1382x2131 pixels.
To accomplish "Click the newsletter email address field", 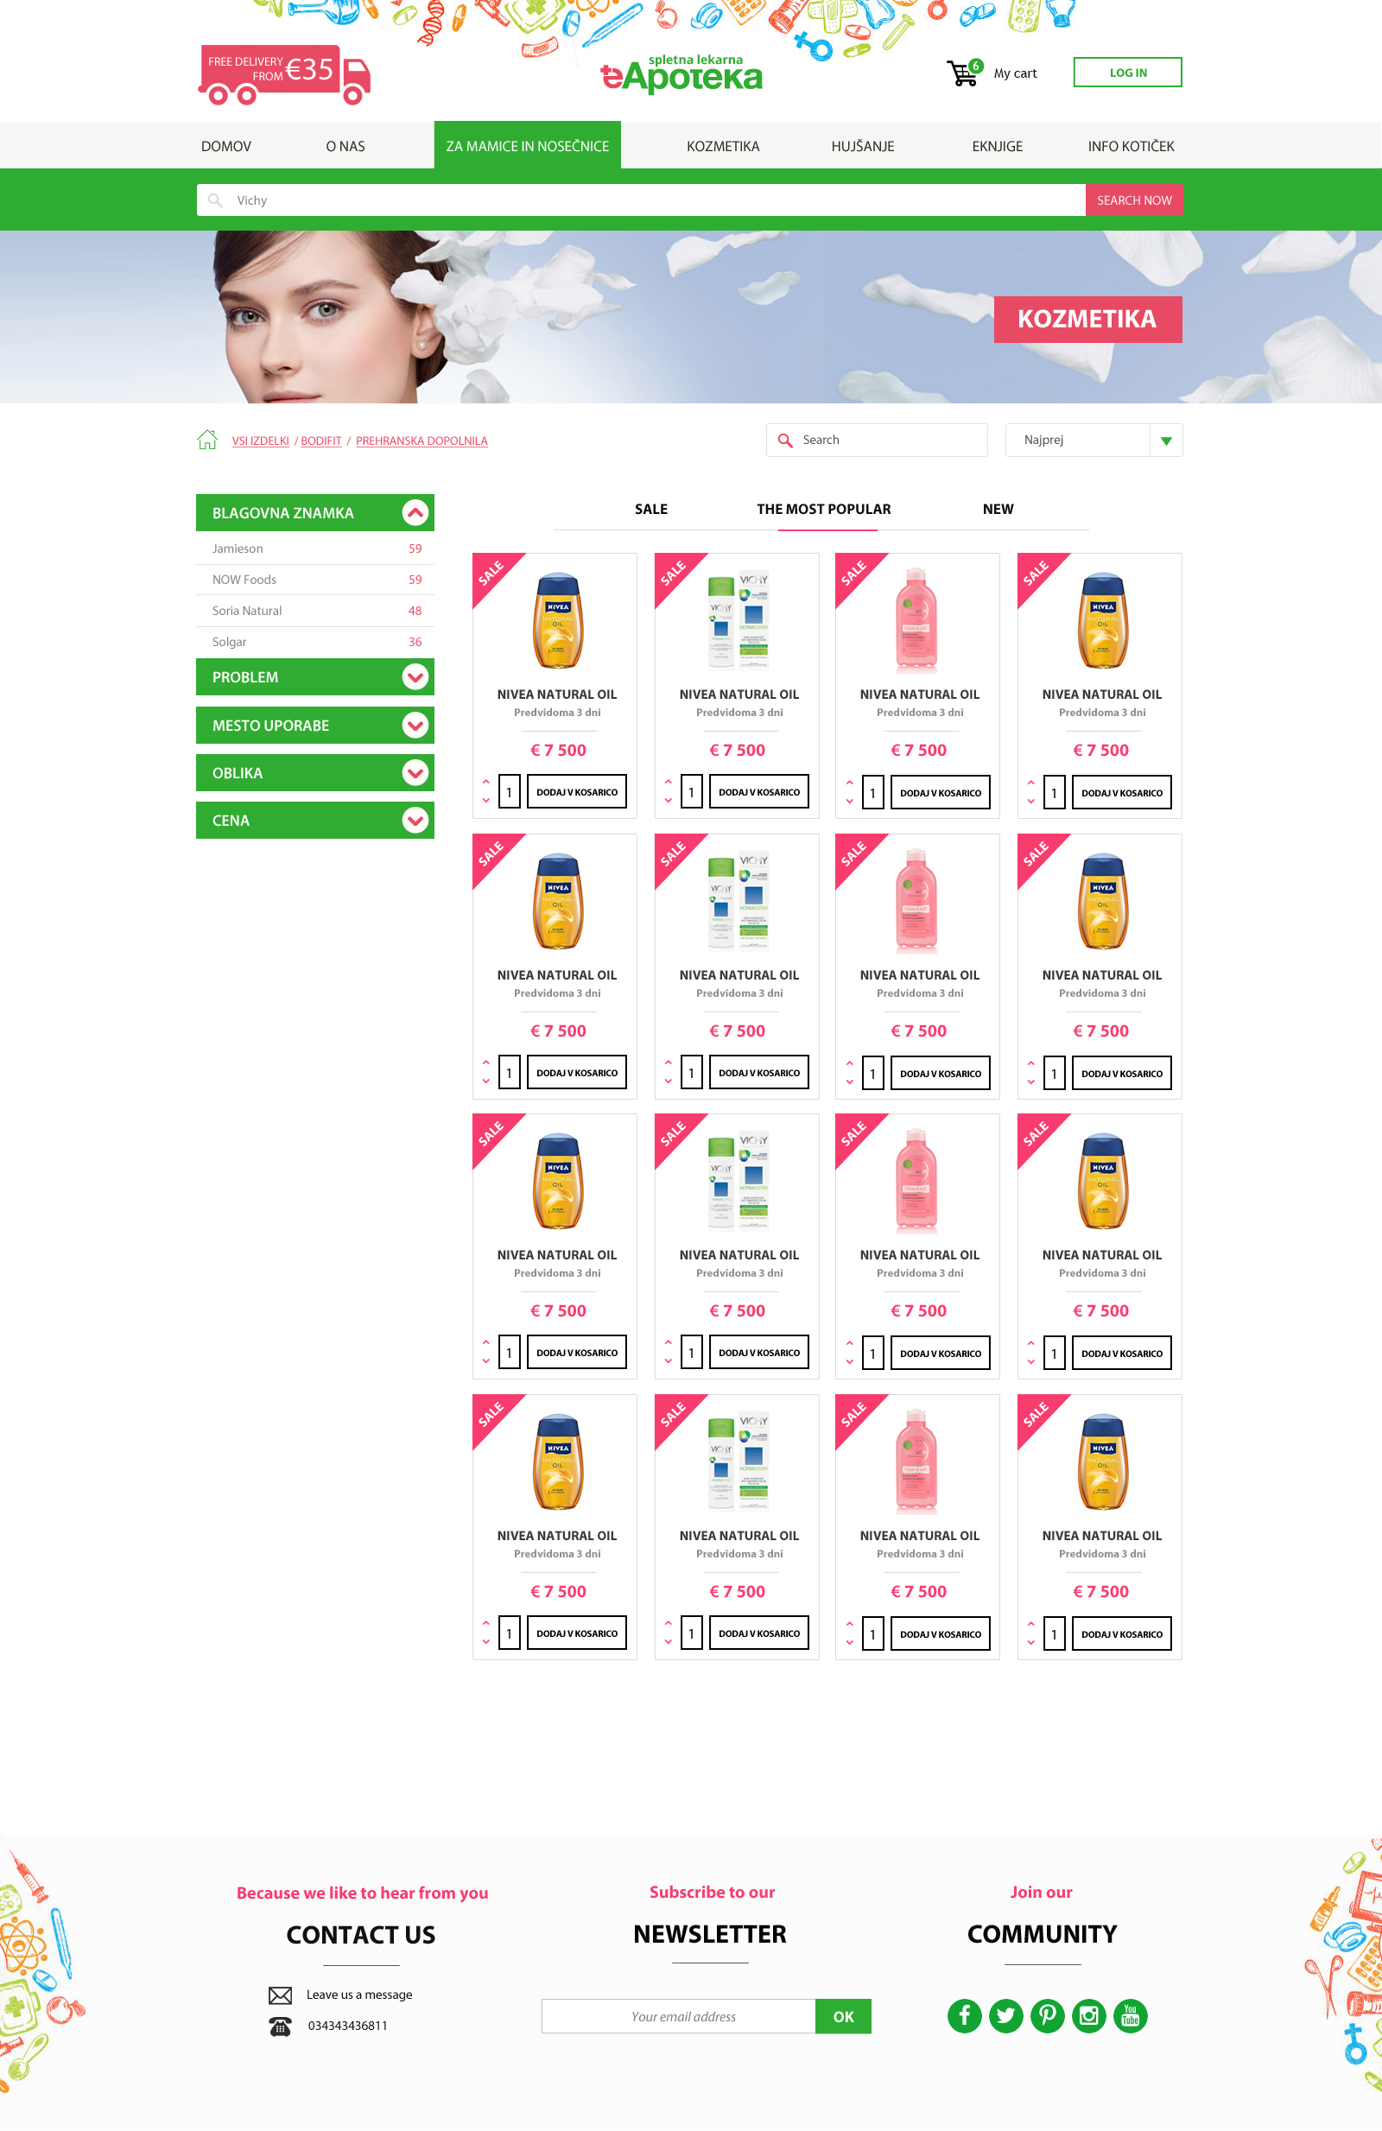I will coord(682,2016).
